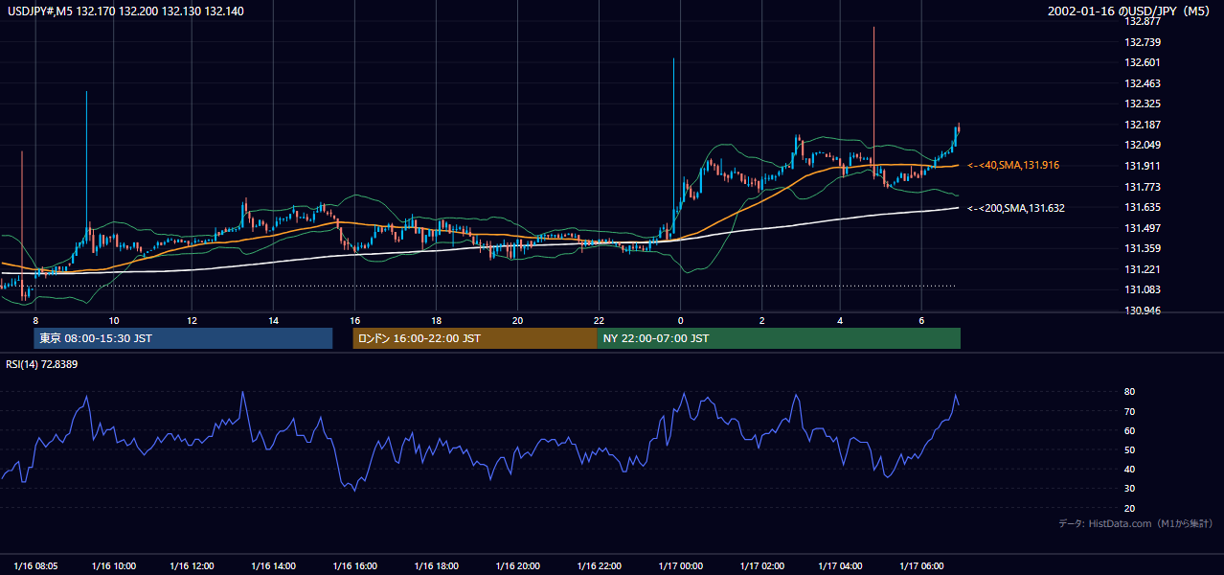Click the 1/16 14:00 timestamp

[274, 565]
